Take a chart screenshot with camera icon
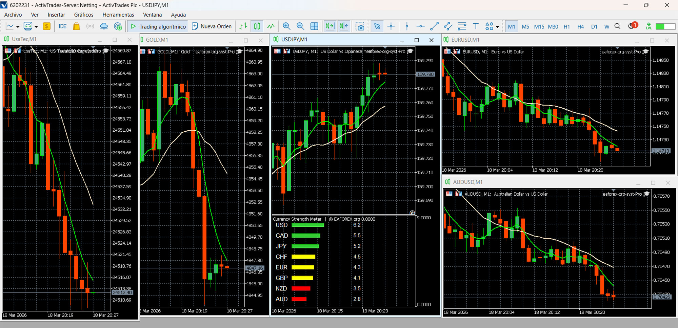The width and height of the screenshot is (678, 328). pos(360,26)
